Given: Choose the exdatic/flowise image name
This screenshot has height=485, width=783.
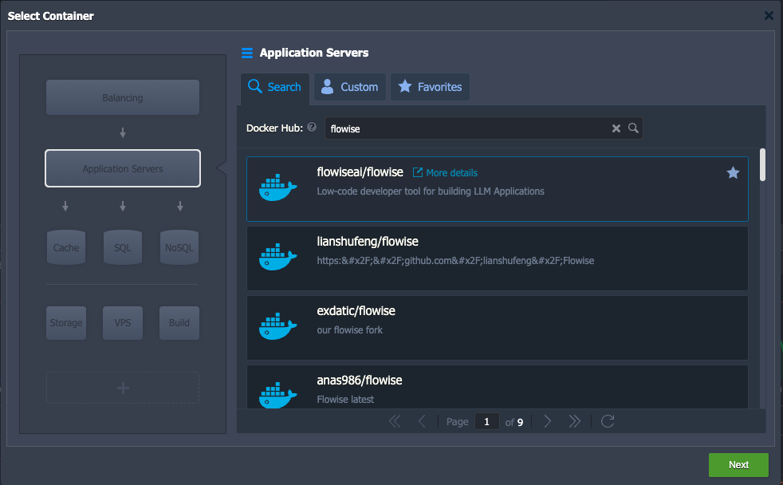Looking at the screenshot, I should (356, 311).
